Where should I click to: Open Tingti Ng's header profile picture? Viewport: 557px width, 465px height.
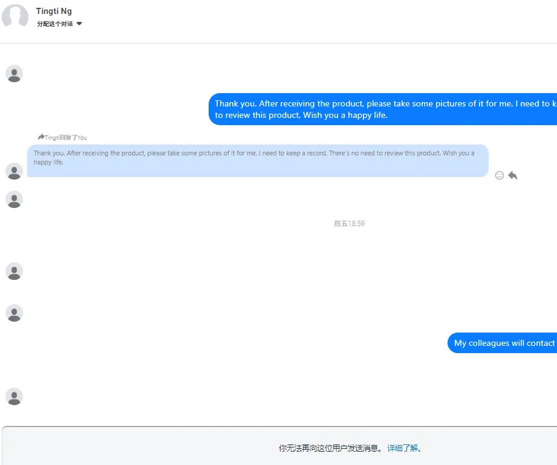[15, 17]
